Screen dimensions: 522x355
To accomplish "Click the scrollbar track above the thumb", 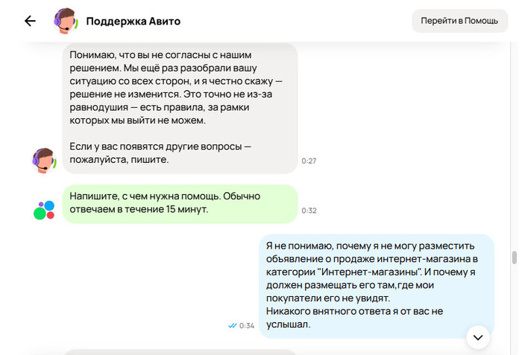I will pos(513,149).
